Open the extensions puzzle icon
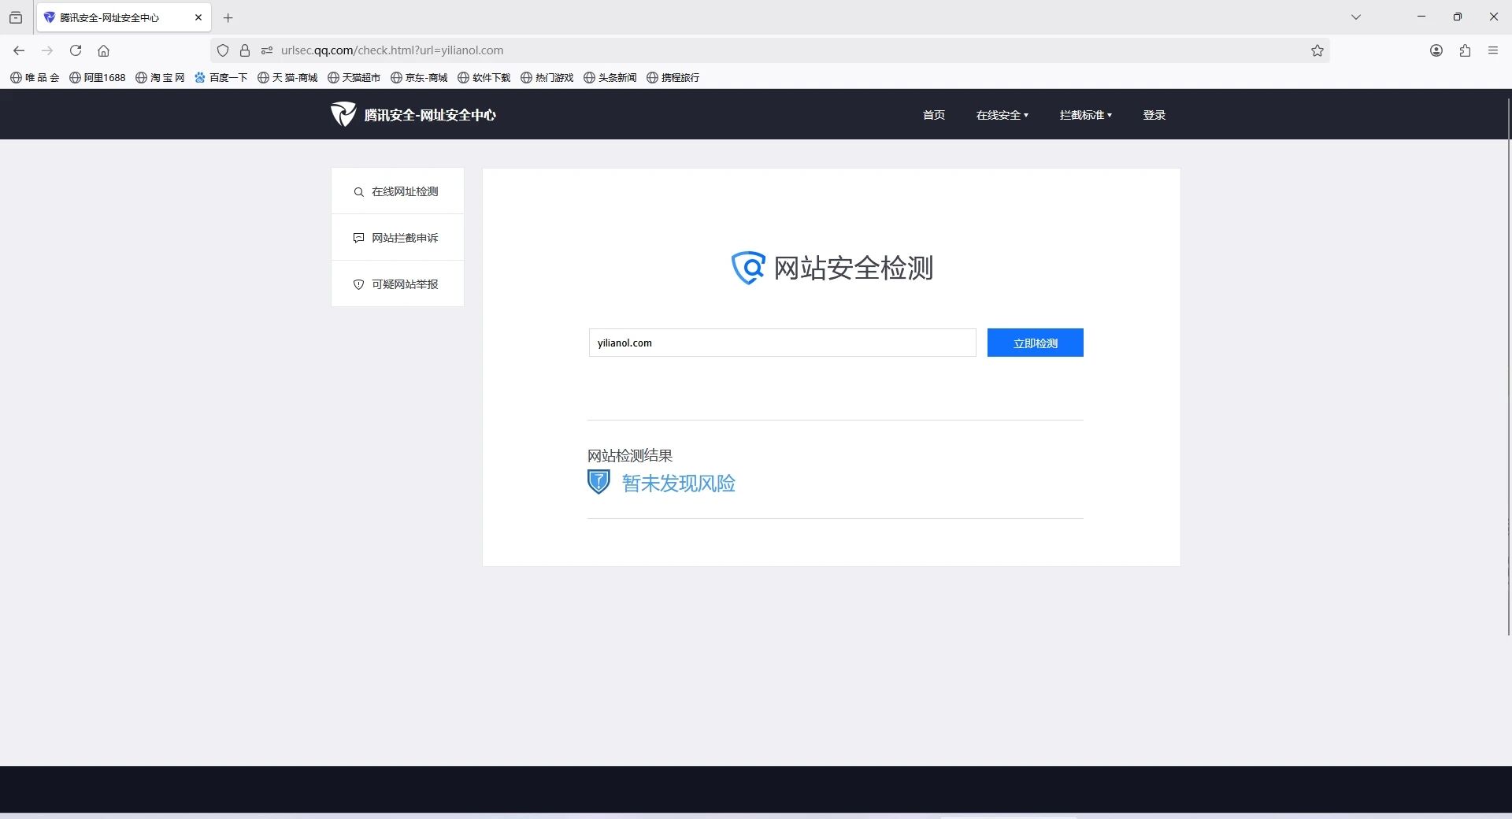 1465,50
